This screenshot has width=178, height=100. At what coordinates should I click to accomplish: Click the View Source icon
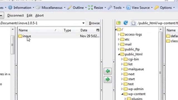click(x=128, y=7)
